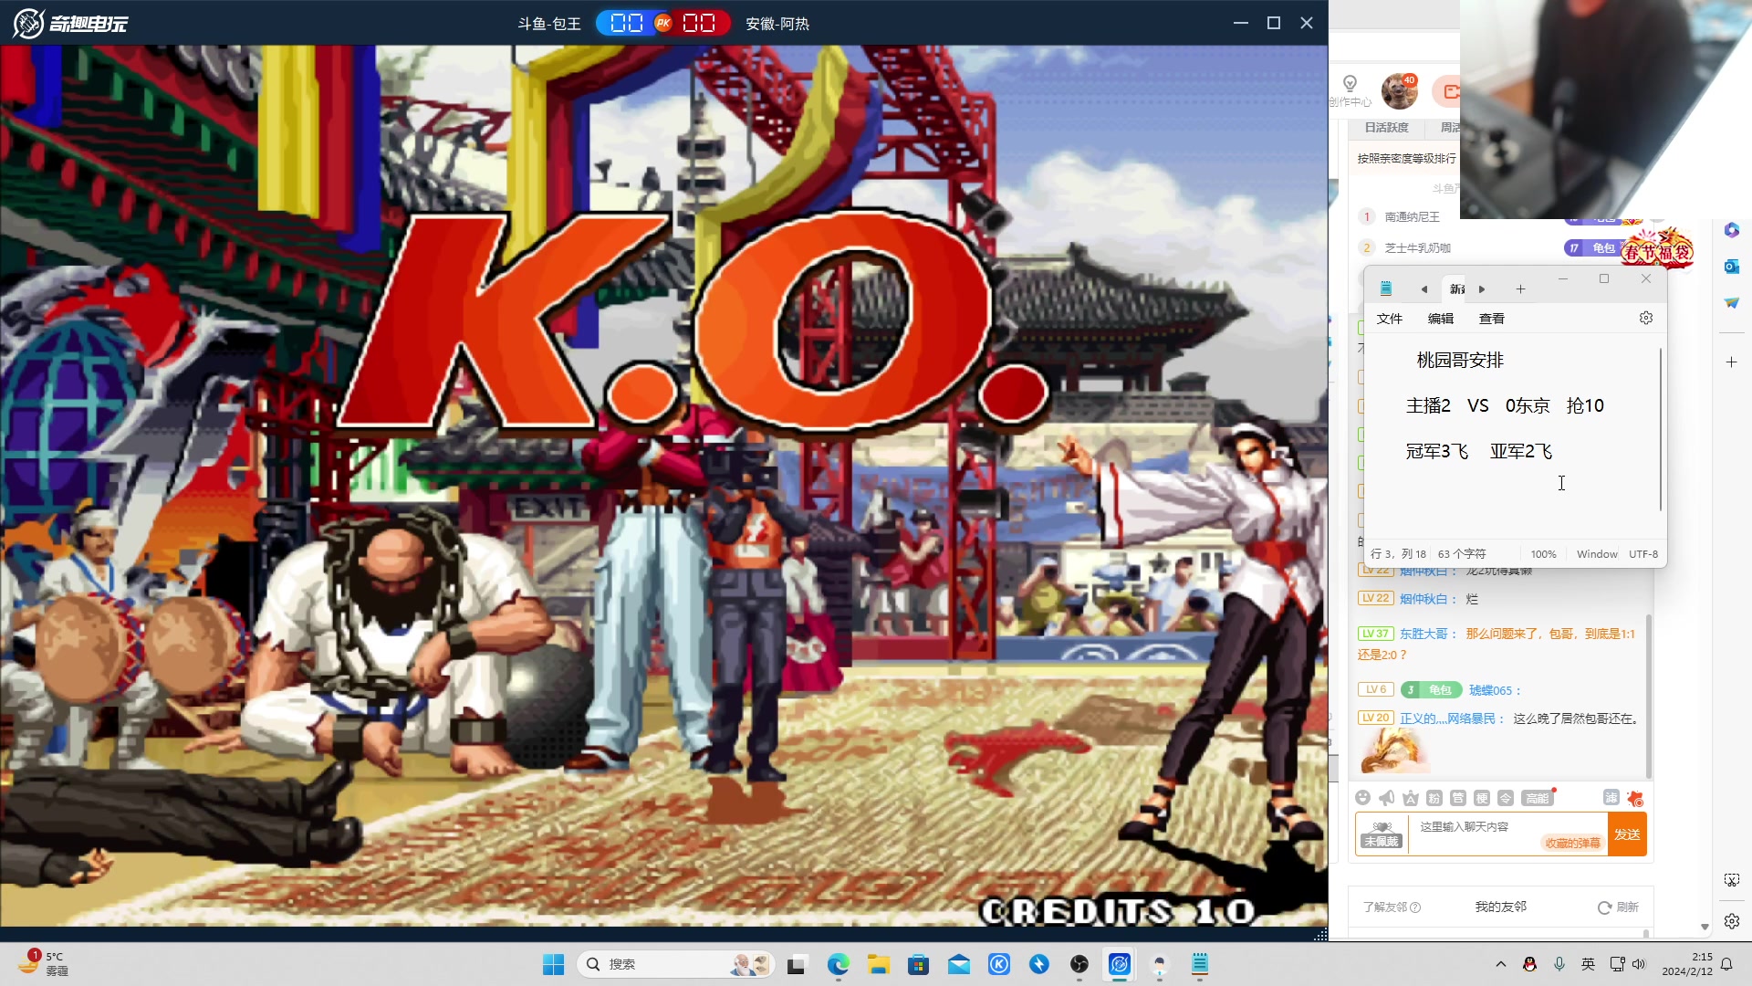Screen dimensions: 1752x986
Task: Open the QQ penguin tray icon
Action: 1530,964
